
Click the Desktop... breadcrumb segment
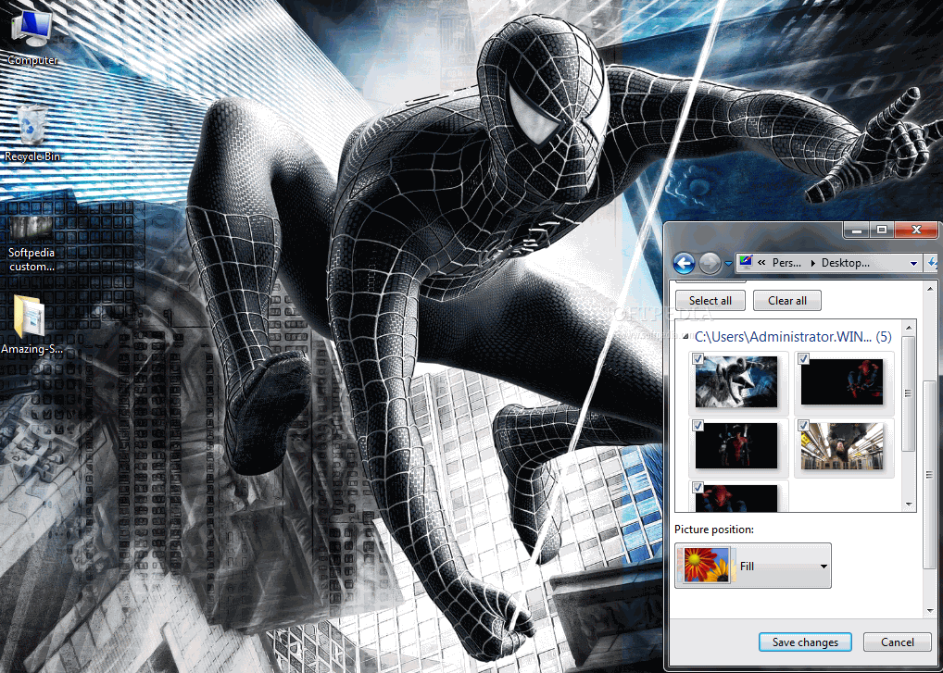click(x=845, y=263)
